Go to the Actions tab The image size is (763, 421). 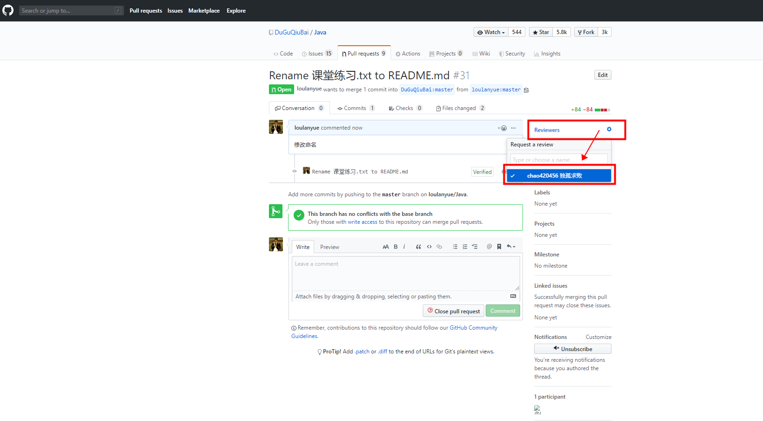408,54
